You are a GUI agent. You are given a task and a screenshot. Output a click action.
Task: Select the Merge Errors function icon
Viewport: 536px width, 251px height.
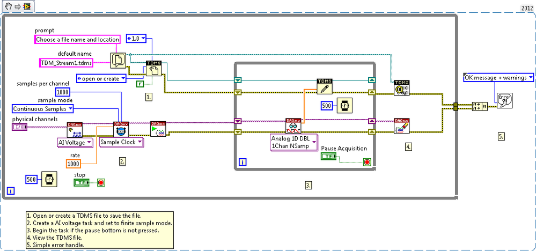click(x=480, y=107)
